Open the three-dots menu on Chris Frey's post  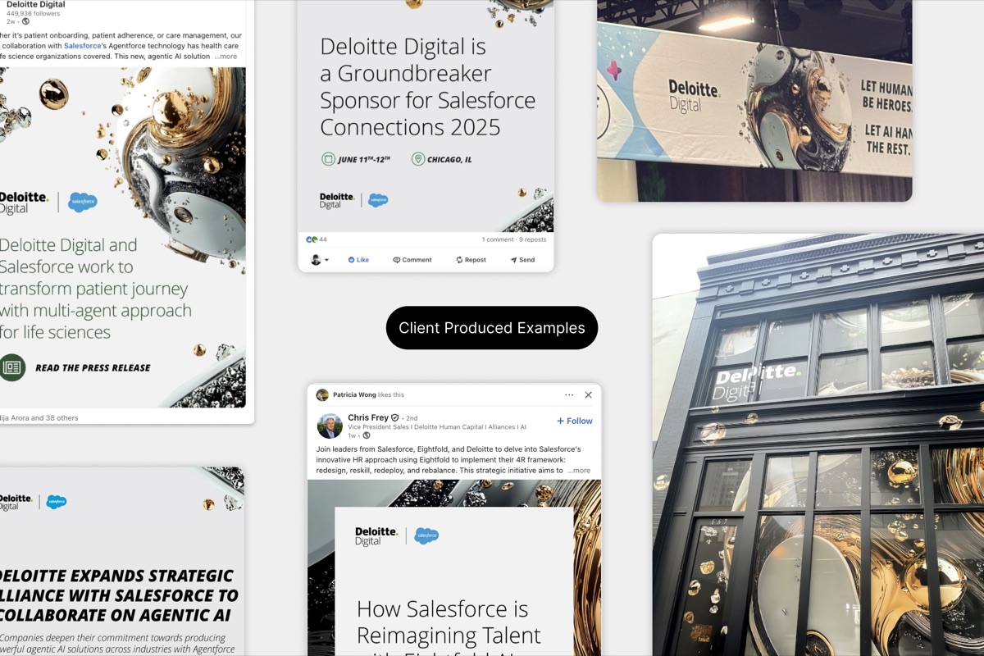tap(569, 394)
